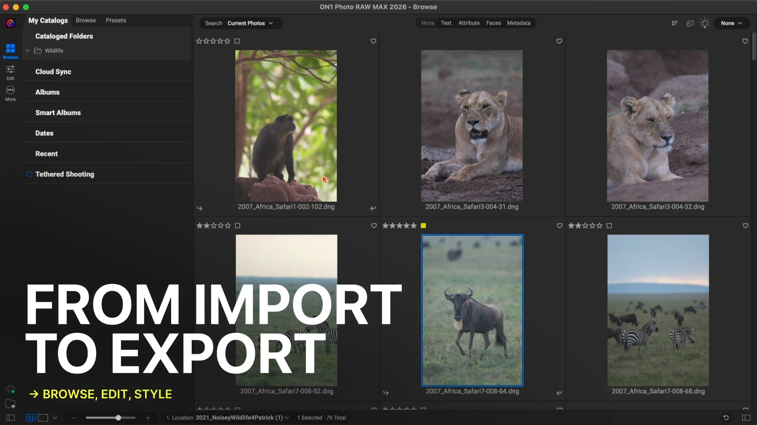Switch to the Presets tab
The image size is (757, 425).
(x=116, y=20)
